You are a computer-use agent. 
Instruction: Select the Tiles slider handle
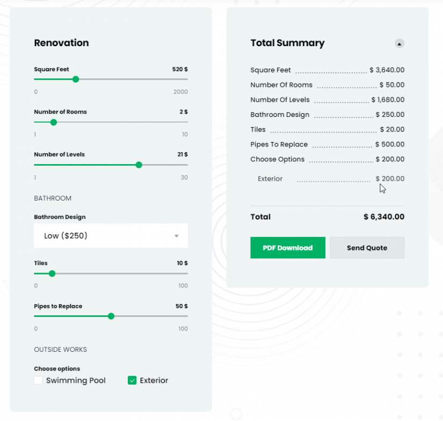(52, 273)
